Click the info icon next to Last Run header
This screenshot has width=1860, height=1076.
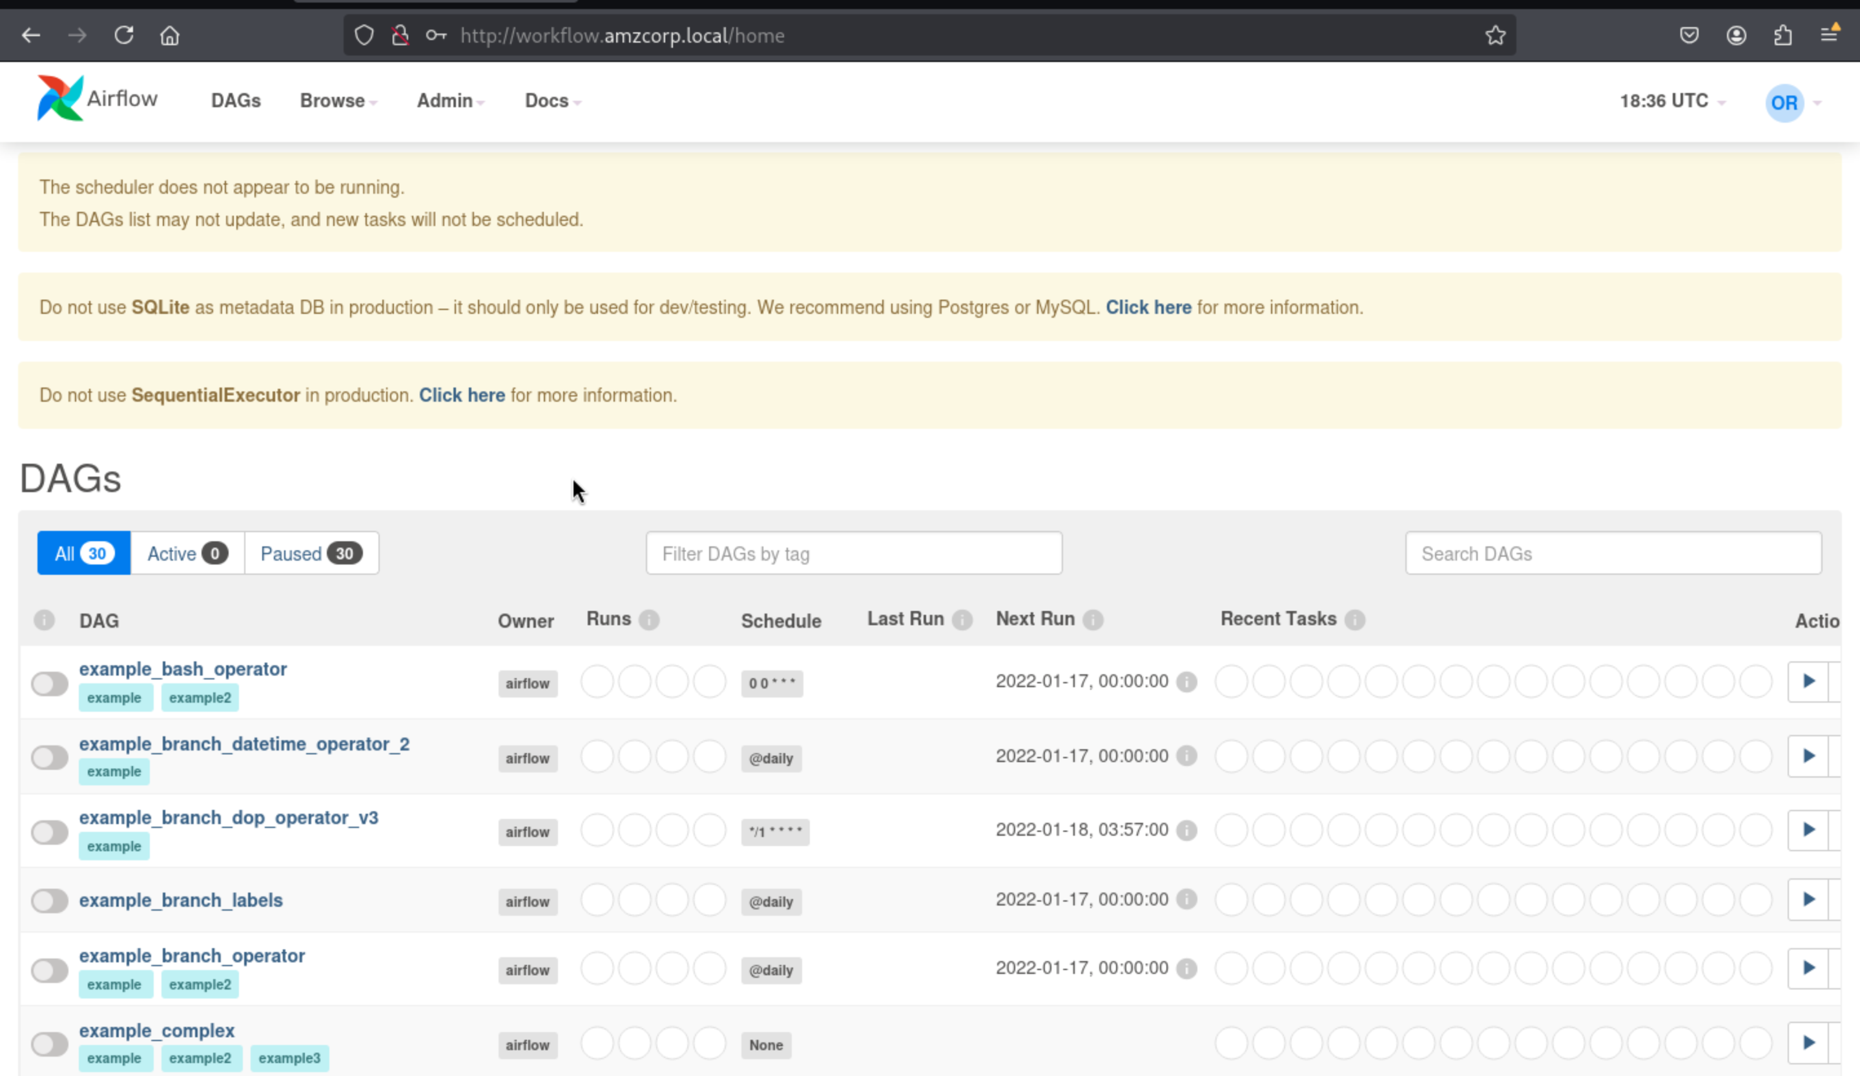pyautogui.click(x=962, y=620)
